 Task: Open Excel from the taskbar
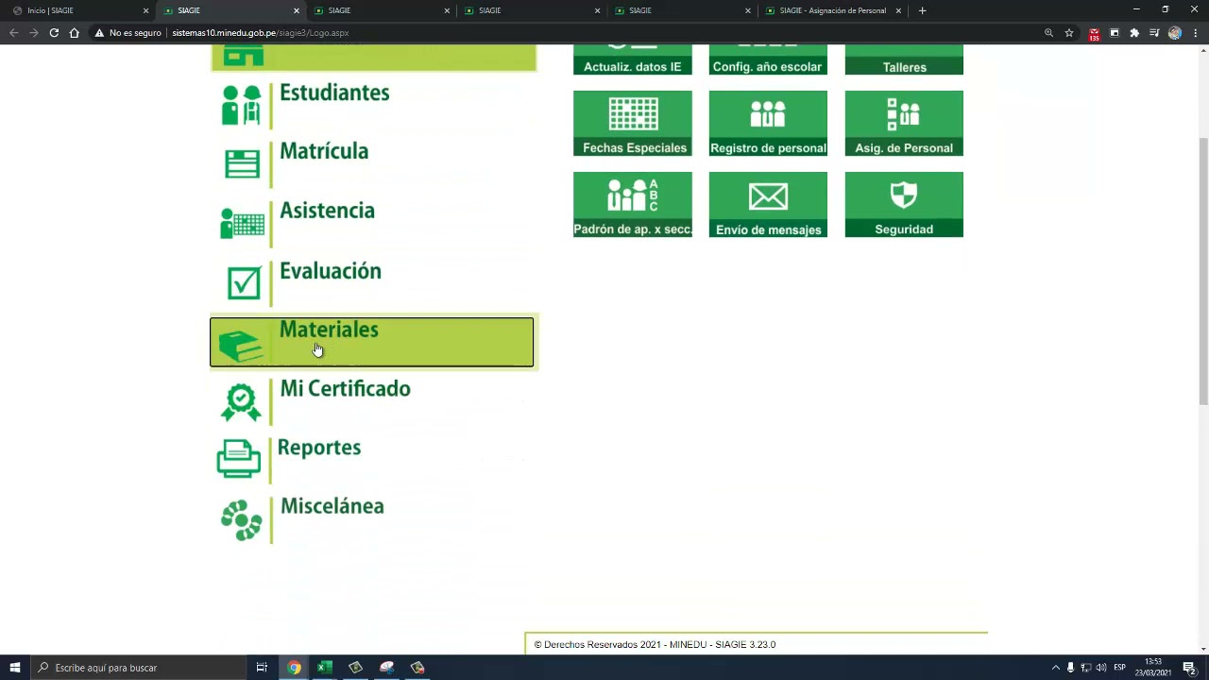click(x=324, y=668)
